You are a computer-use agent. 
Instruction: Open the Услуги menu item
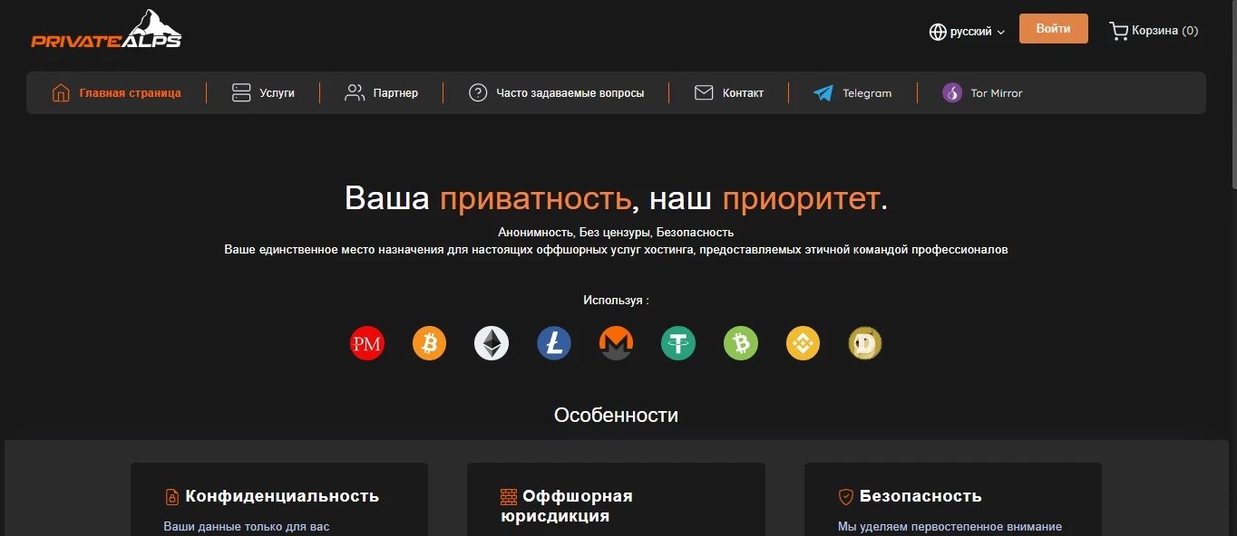click(263, 92)
